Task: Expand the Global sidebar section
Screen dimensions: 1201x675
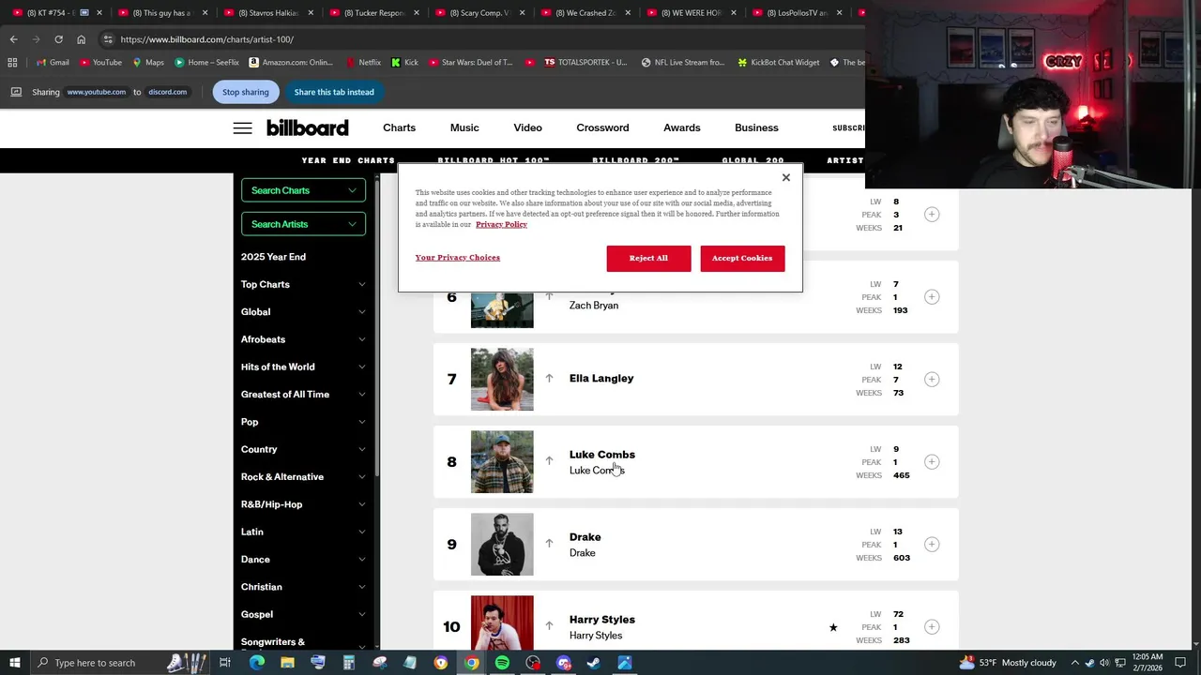Action: tap(361, 312)
